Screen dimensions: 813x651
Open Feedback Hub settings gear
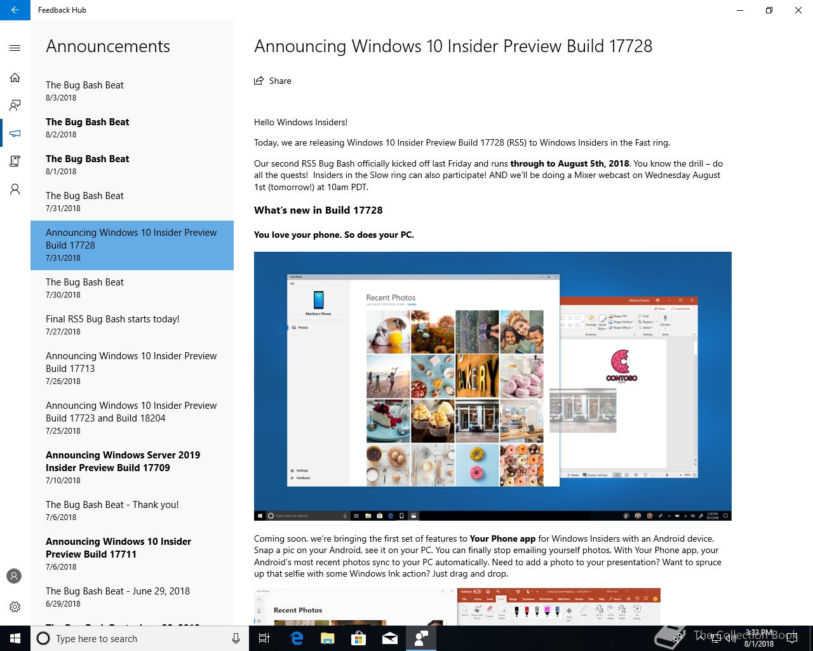coord(15,606)
